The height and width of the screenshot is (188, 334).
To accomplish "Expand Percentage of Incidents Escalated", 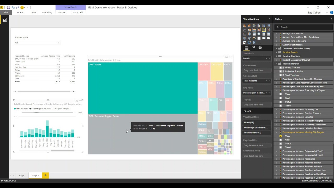I will pos(277,117).
